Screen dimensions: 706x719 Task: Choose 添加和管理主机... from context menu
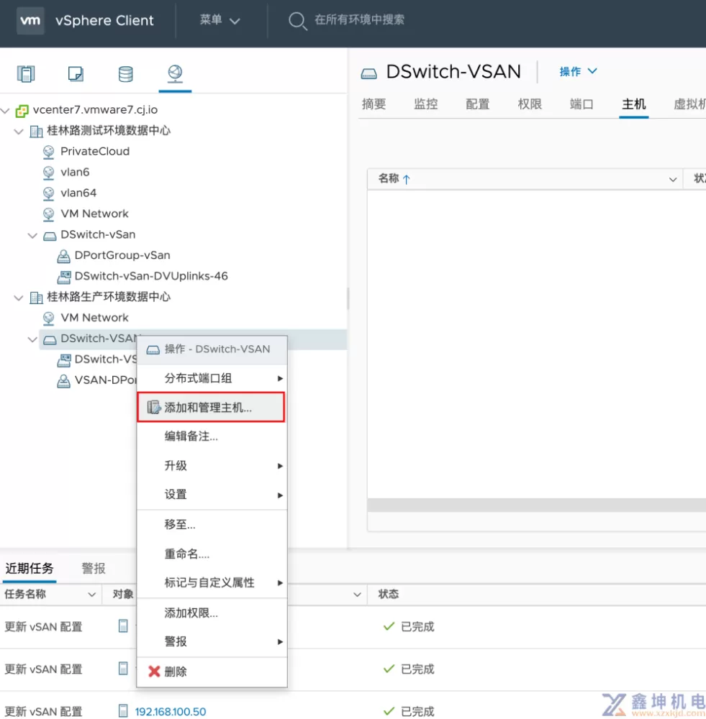[211, 407]
